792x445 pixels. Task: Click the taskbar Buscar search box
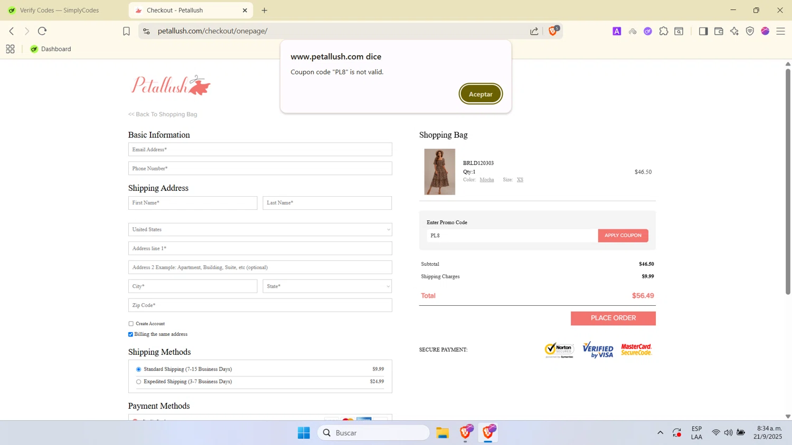[374, 433]
